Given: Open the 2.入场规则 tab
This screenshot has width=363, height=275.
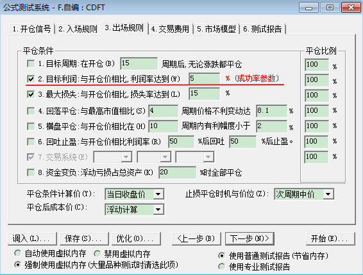Looking at the screenshot, I should coord(78,29).
